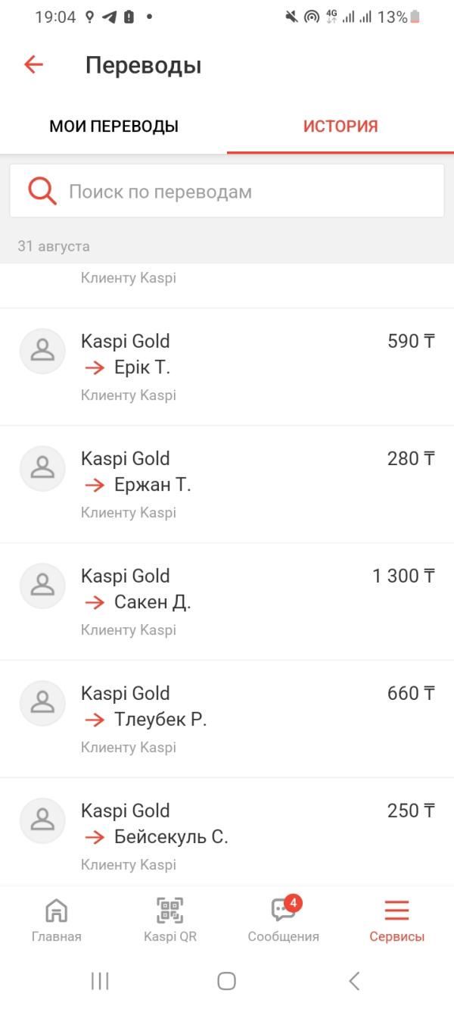The width and height of the screenshot is (454, 1009).
Task: Open Главная home icon
Action: click(56, 910)
